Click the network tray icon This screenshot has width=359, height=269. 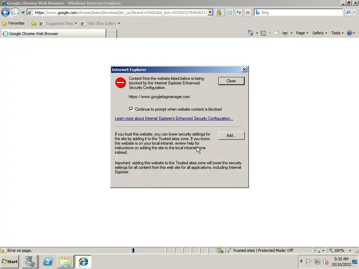pos(317,261)
